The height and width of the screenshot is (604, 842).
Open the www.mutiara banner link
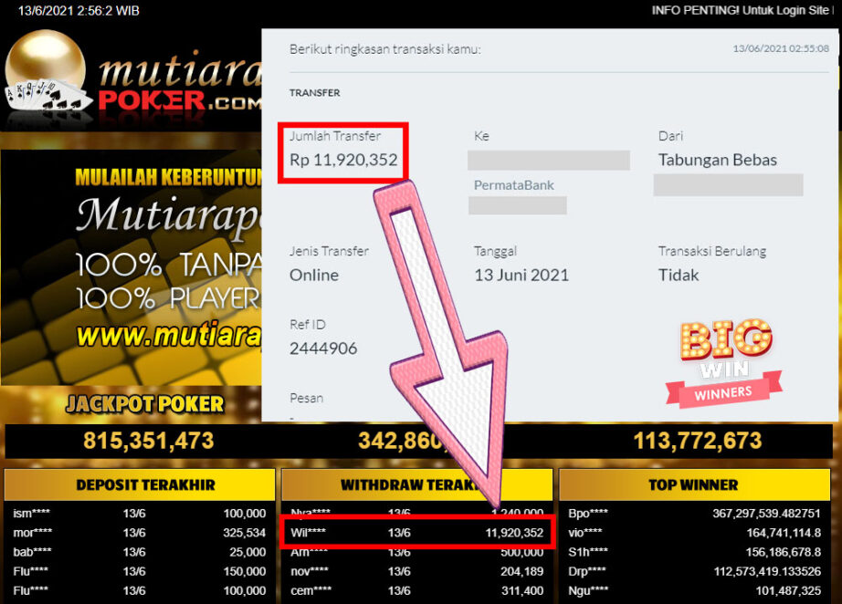(169, 335)
